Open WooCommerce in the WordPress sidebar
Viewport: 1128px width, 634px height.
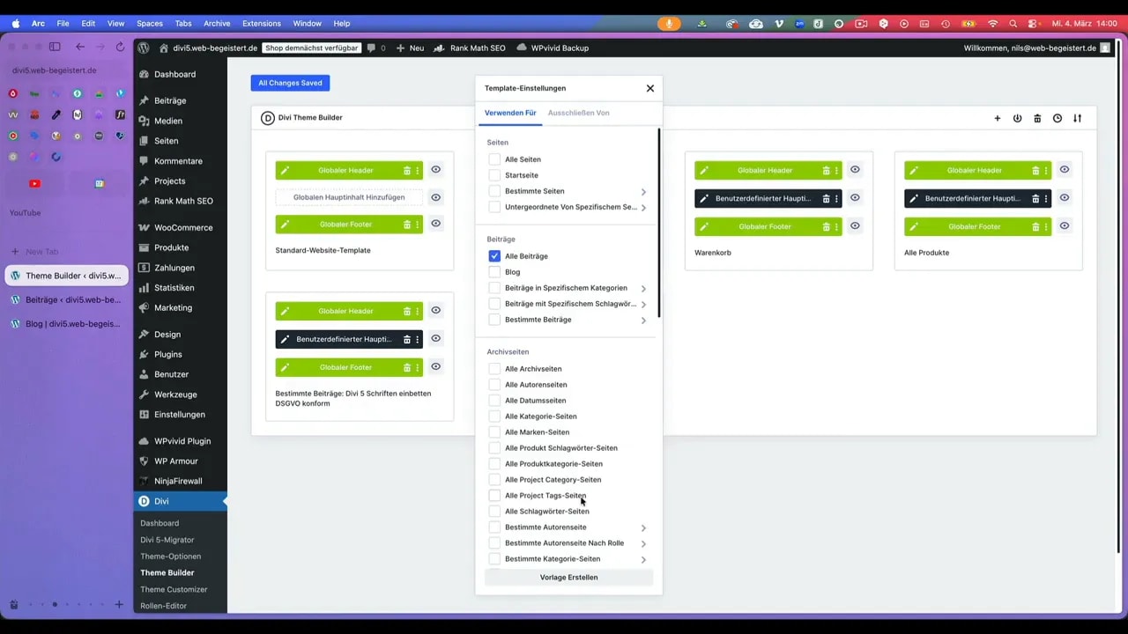[183, 227]
